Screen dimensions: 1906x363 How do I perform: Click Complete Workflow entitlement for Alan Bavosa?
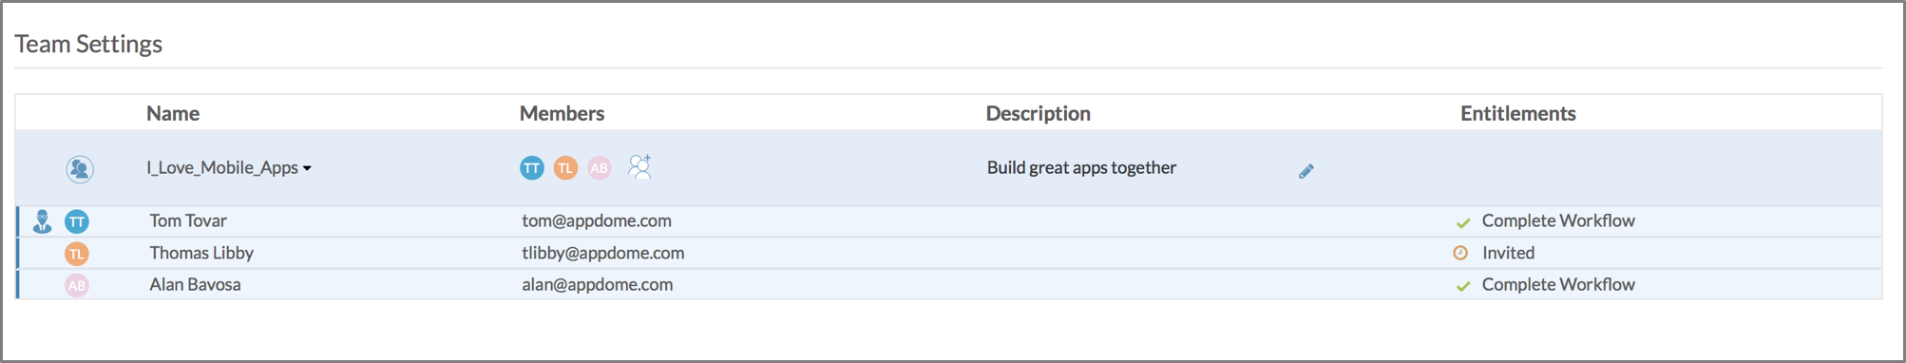tap(1558, 284)
